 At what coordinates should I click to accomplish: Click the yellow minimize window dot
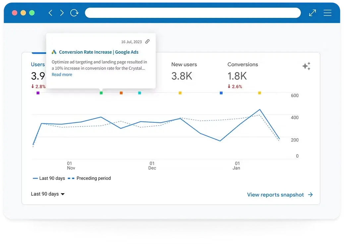[x=23, y=13]
